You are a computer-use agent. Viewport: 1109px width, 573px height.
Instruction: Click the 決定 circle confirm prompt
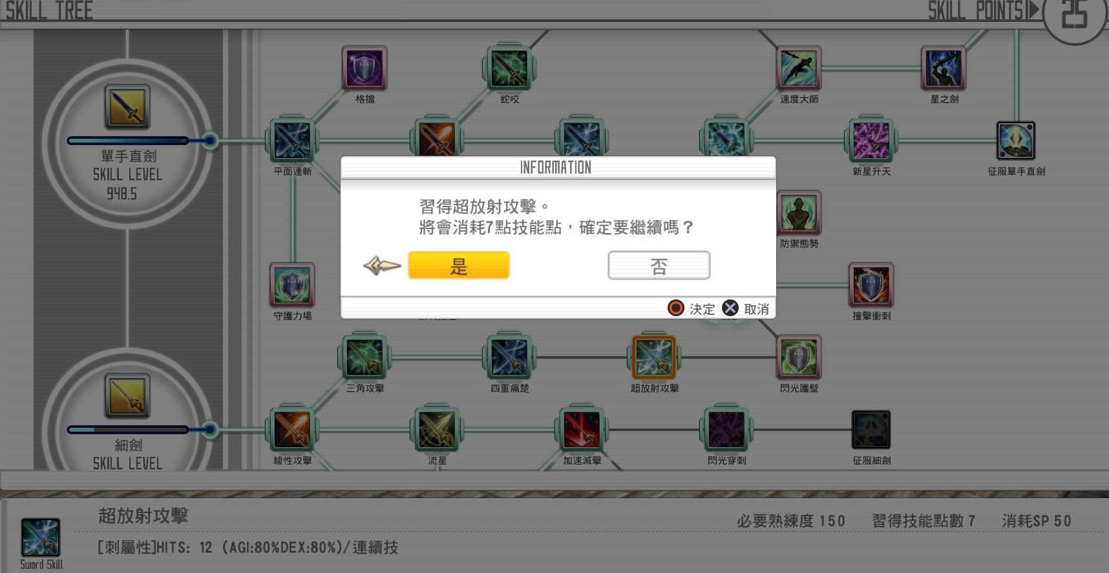click(x=691, y=308)
